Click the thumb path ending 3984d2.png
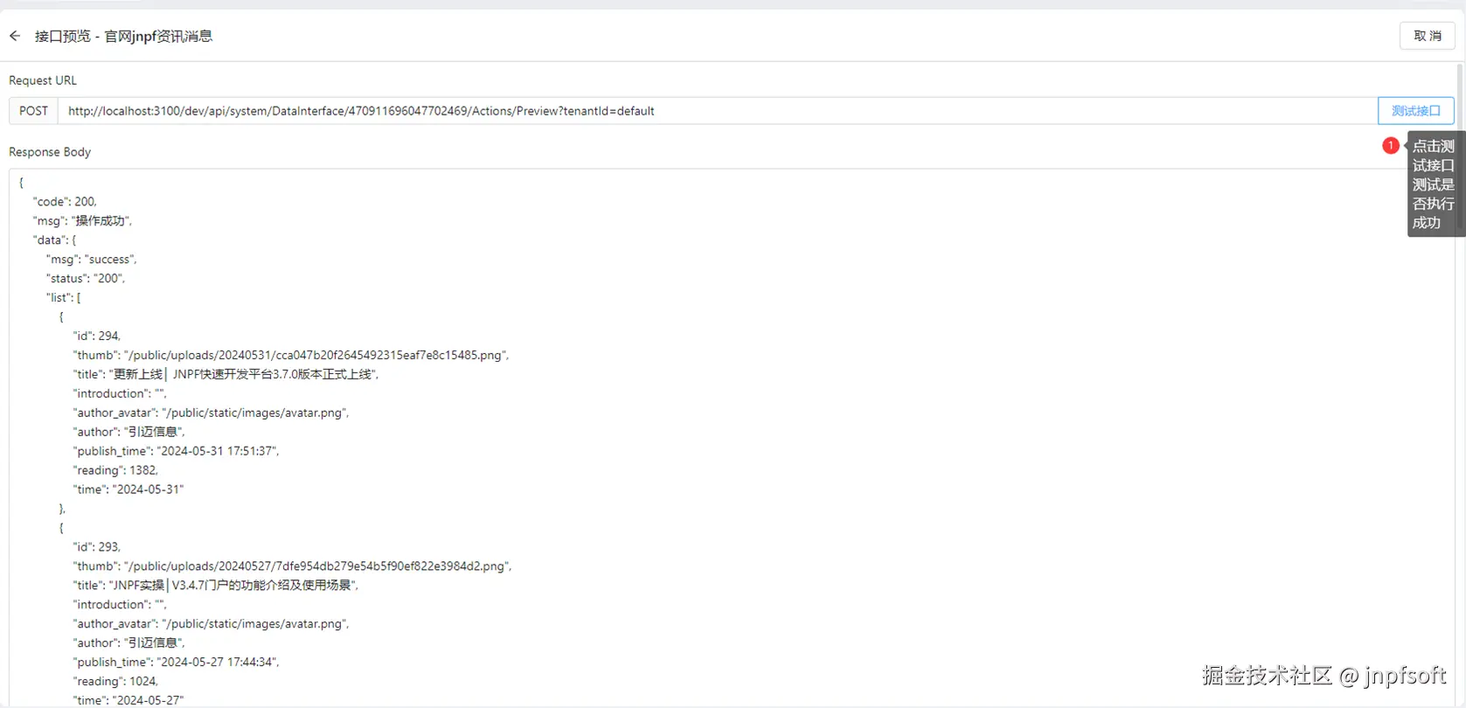 [x=292, y=566]
